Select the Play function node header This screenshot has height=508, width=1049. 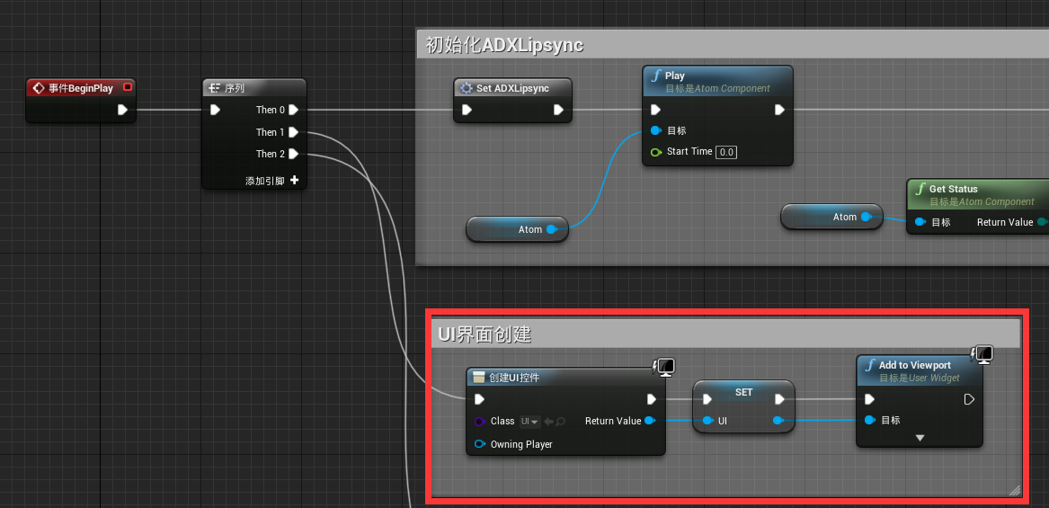click(x=717, y=82)
